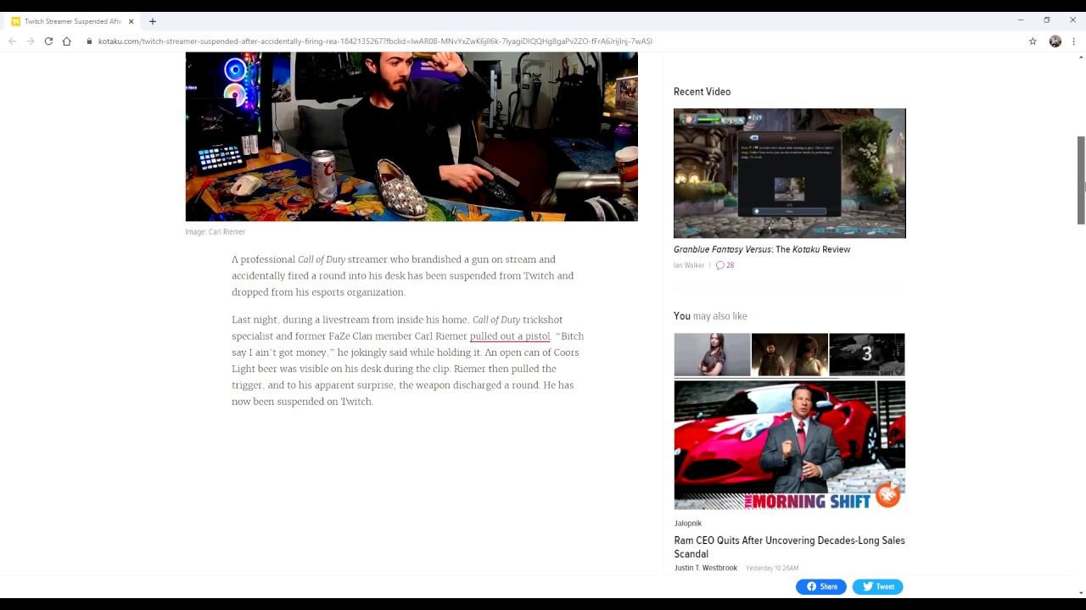Open the Granblue Fantasy Versus review title

coord(762,249)
